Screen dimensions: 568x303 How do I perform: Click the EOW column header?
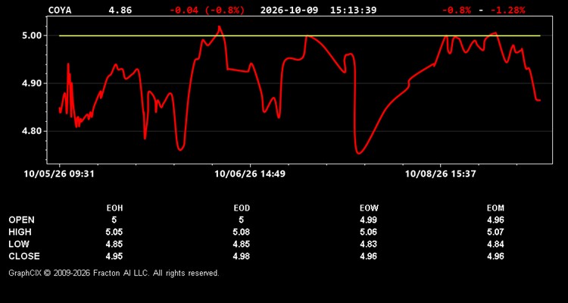coord(368,208)
